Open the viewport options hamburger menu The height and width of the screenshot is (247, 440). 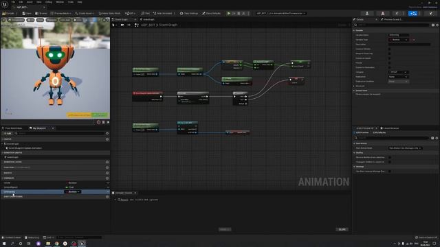[3, 20]
